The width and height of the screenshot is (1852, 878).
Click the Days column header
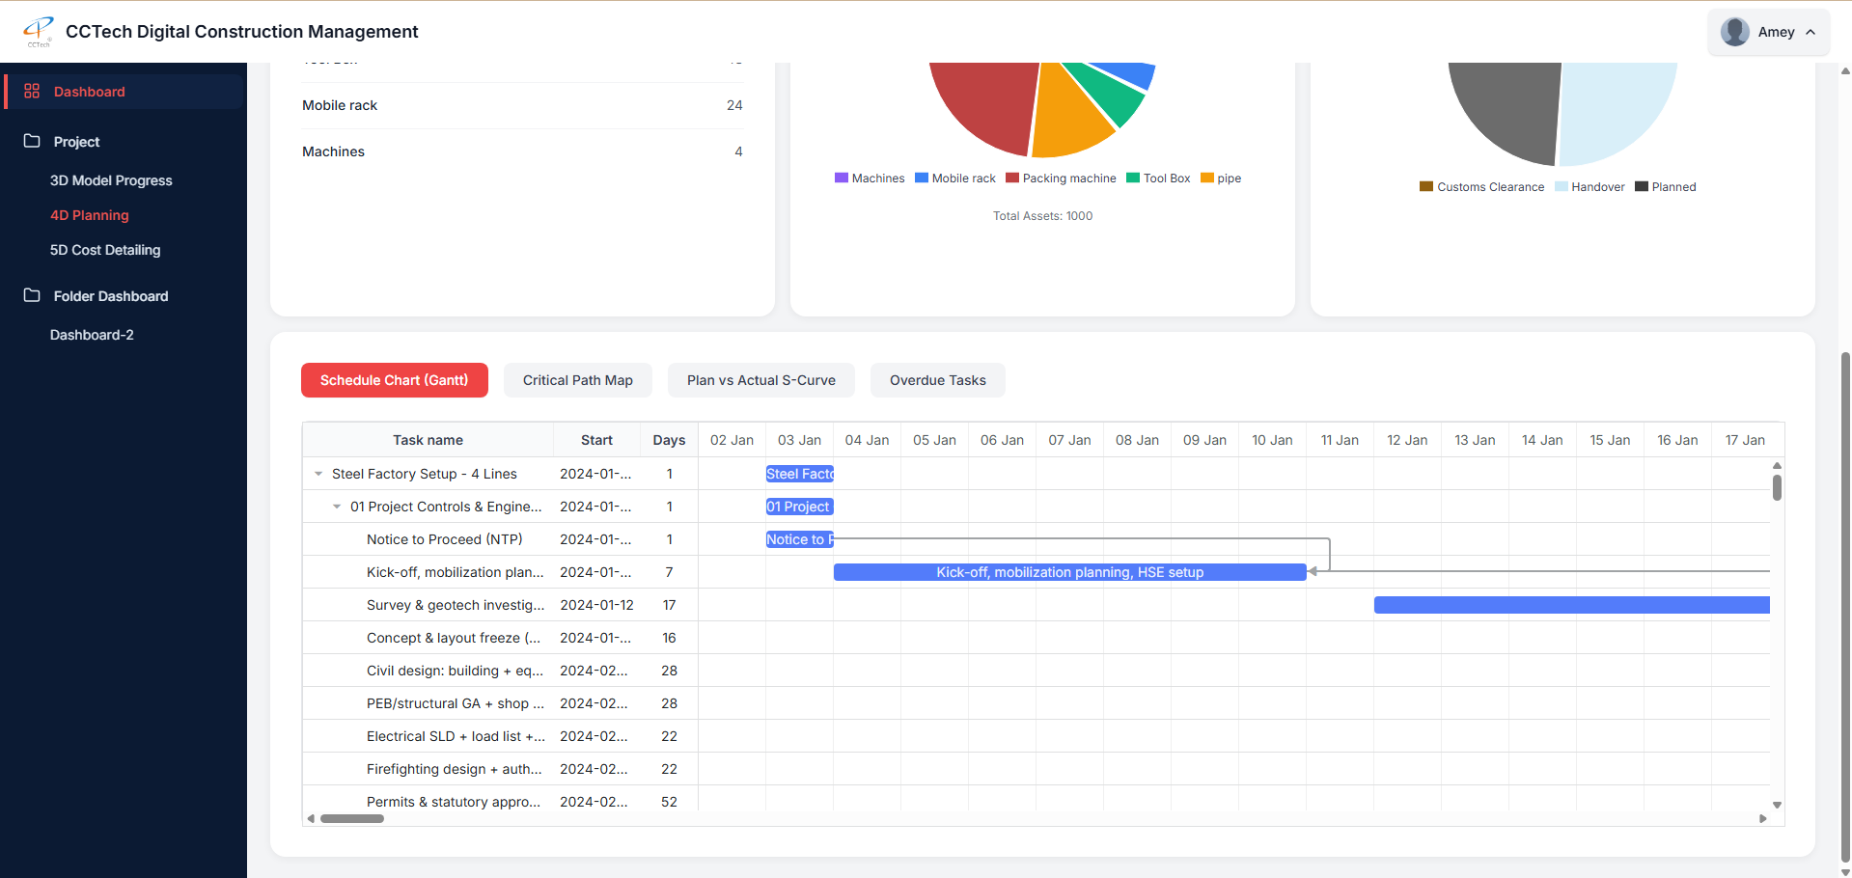[x=669, y=440]
